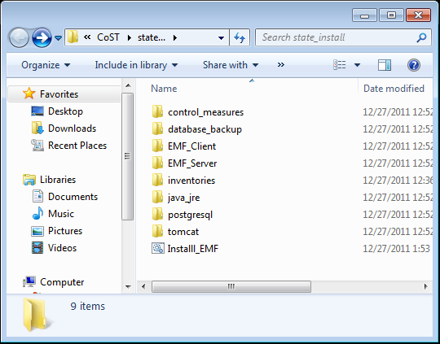Click state... in the address breadcrumb
440x344 pixels.
(152, 37)
